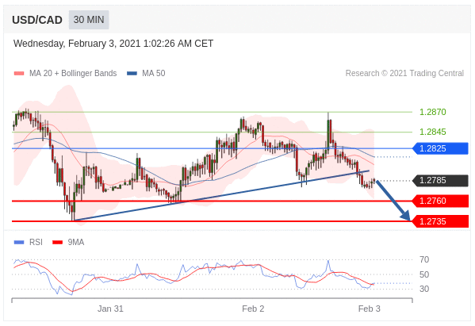Select the 1.2845 resistance level label
475x326 pixels.
coord(433,132)
